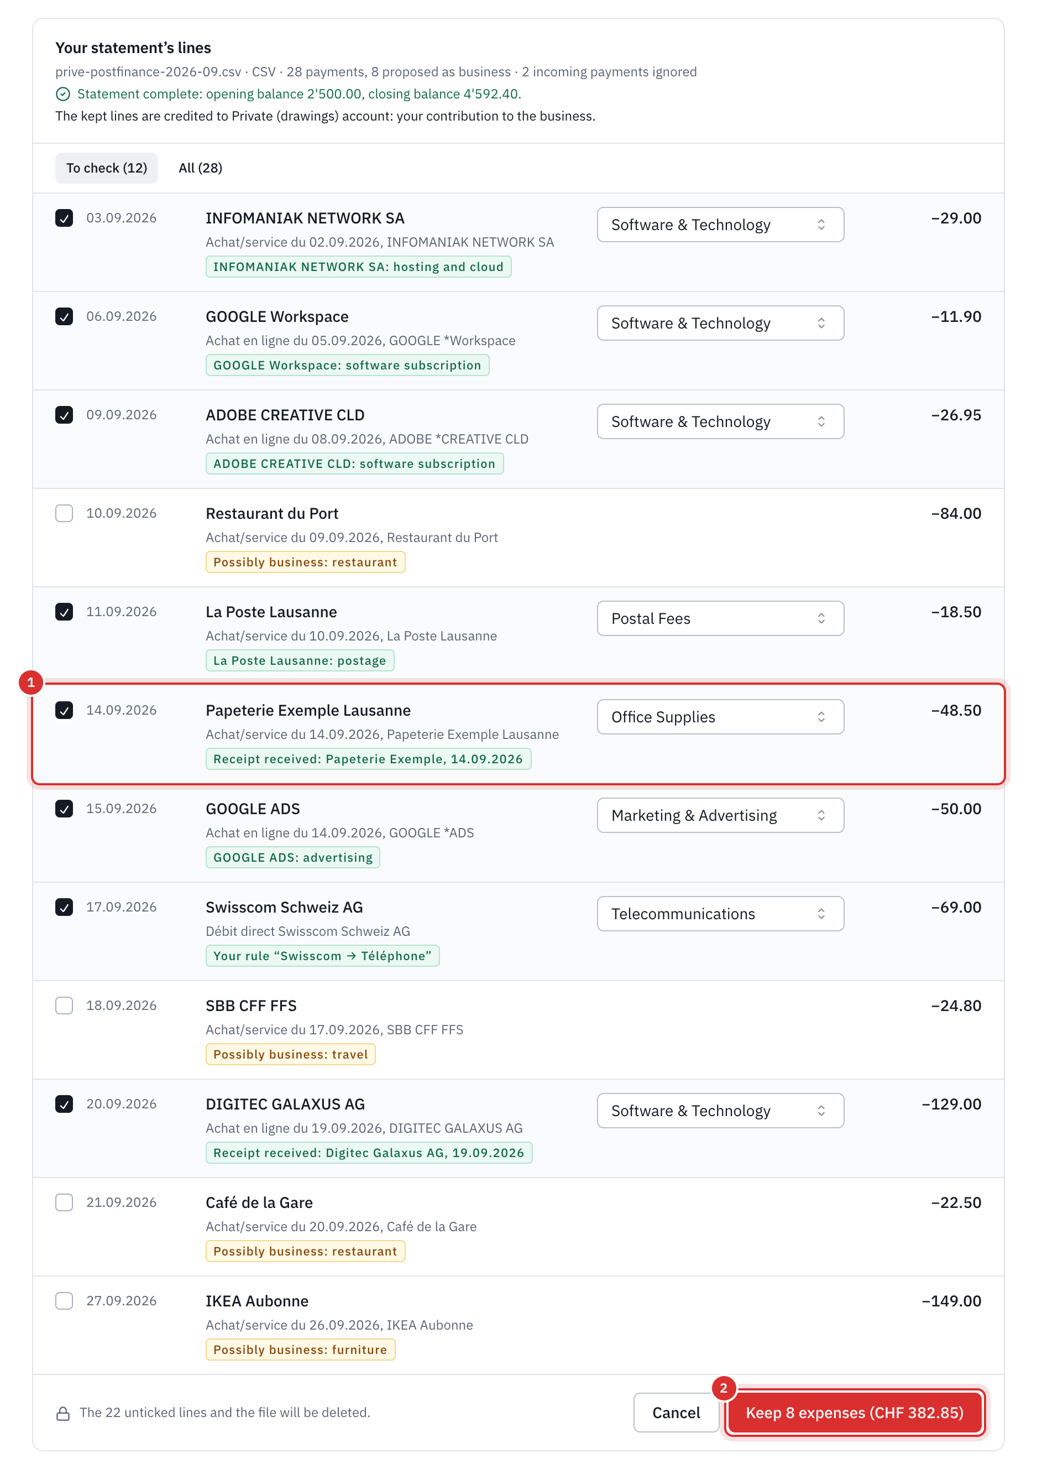Viewport: 1037px width, 1469px height.
Task: Change category of ADOBE CREATIVE CLD
Action: (x=720, y=421)
